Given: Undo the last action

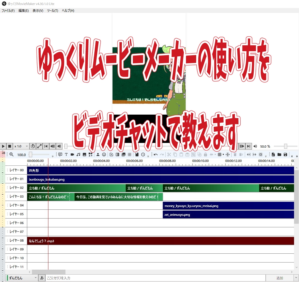Looking at the screenshot, I should pyautogui.click(x=156, y=154).
